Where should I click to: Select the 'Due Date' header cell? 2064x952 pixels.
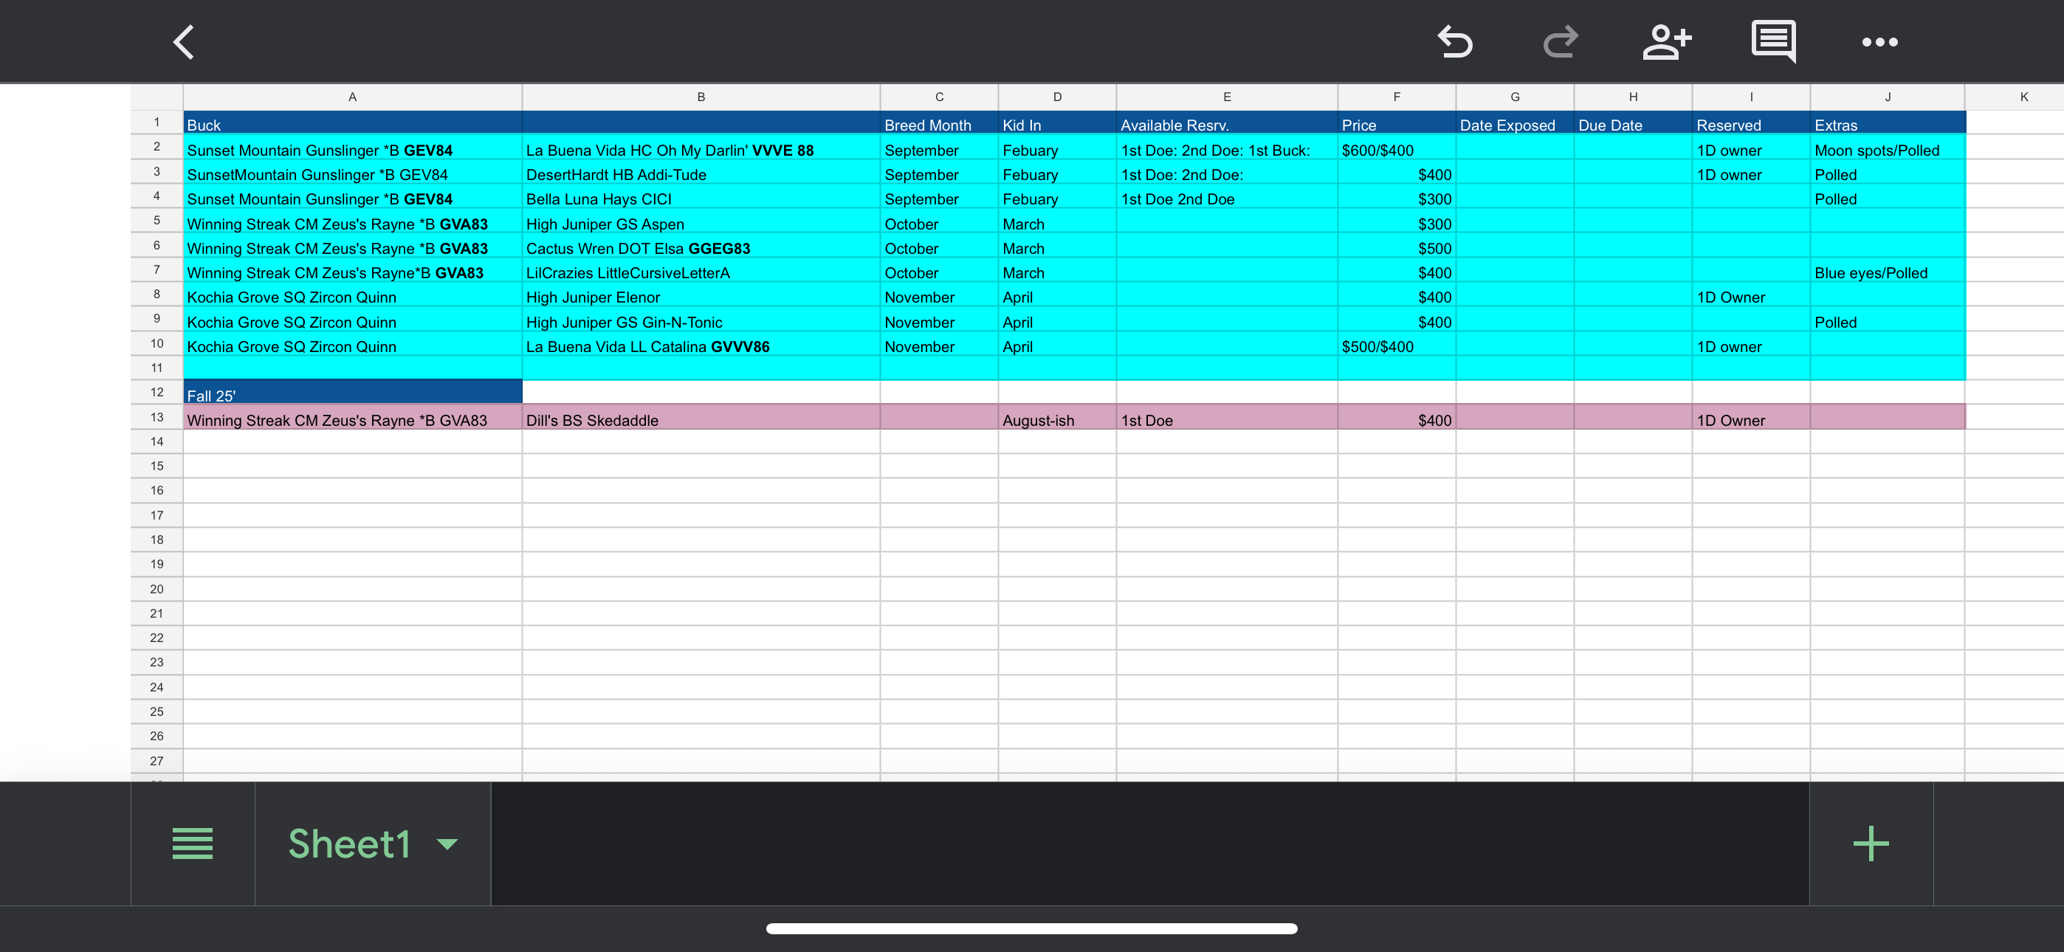click(1633, 123)
